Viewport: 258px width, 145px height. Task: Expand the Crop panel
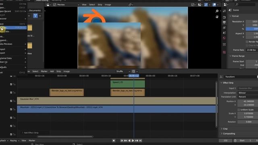(225, 129)
